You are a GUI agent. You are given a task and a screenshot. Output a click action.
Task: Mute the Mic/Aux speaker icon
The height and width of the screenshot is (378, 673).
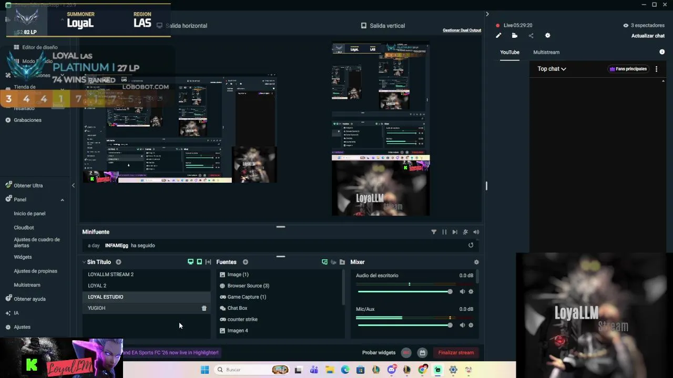point(462,325)
